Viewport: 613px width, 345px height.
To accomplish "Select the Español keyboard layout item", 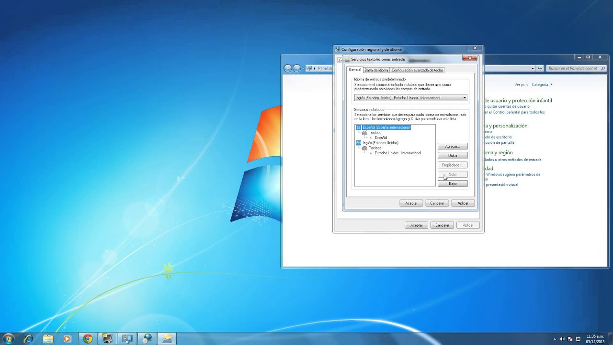I will point(381,138).
